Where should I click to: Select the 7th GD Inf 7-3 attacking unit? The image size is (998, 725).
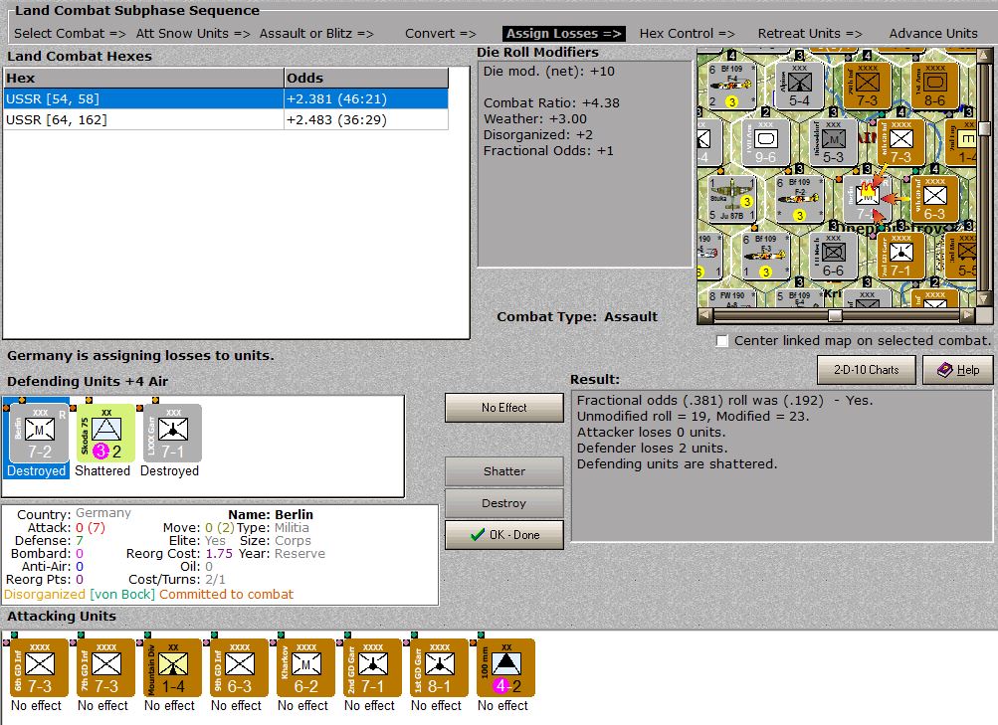(105, 667)
